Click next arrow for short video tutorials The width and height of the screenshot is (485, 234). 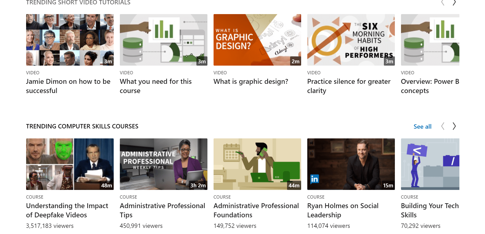click(454, 3)
